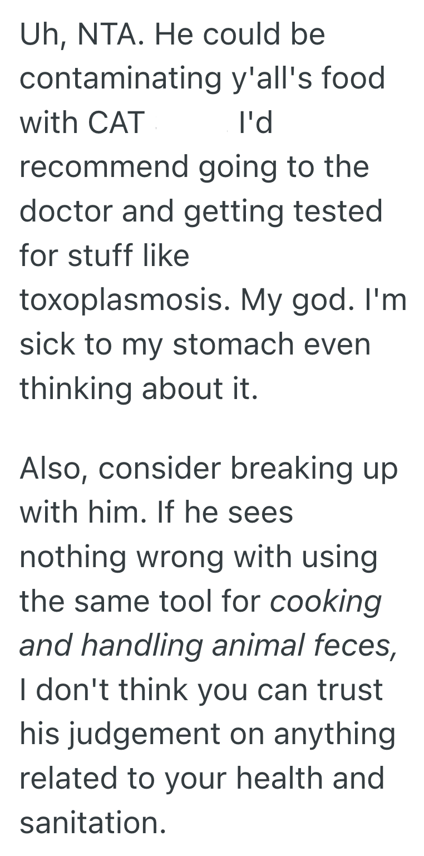Click the word "contaminating"
Image resolution: width=424 pixels, height=856 pixels.
pos(120,78)
